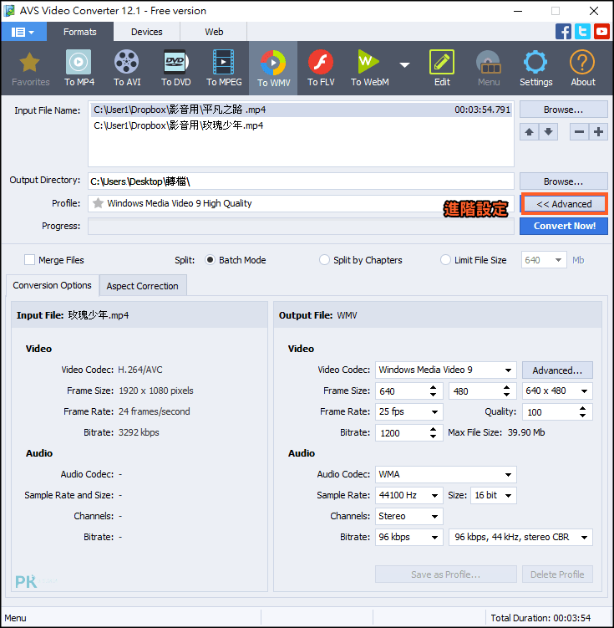Open the 640 Mb file size dropdown
Viewport: 614px width, 628px height.
558,260
